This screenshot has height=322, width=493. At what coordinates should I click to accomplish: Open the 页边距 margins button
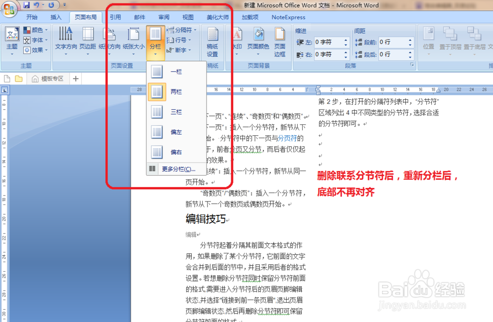(88, 41)
